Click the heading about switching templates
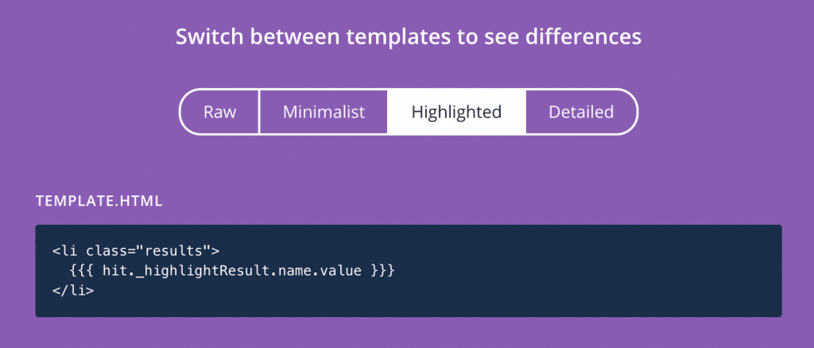 coord(408,37)
